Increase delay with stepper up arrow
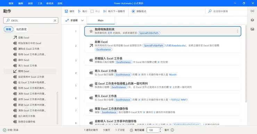 point(160,129)
